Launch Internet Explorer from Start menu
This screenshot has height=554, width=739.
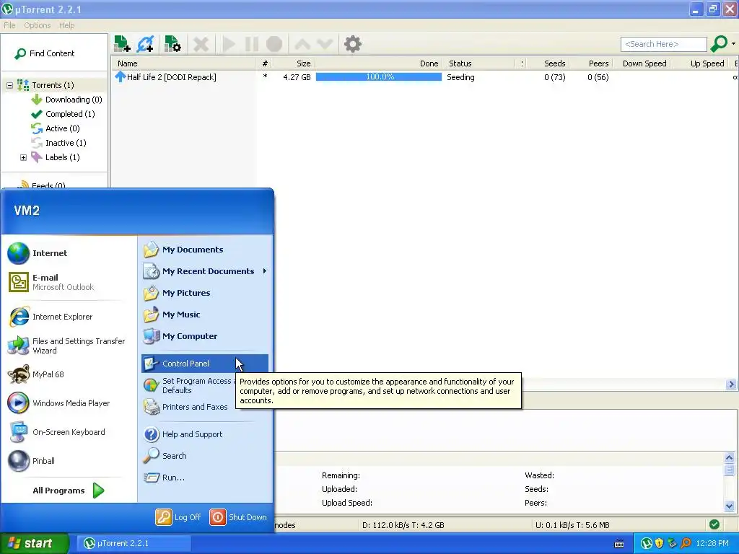coord(69,317)
